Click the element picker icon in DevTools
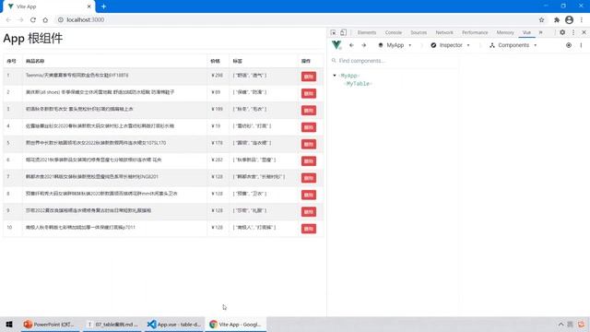The height and width of the screenshot is (332, 590). pos(334,33)
